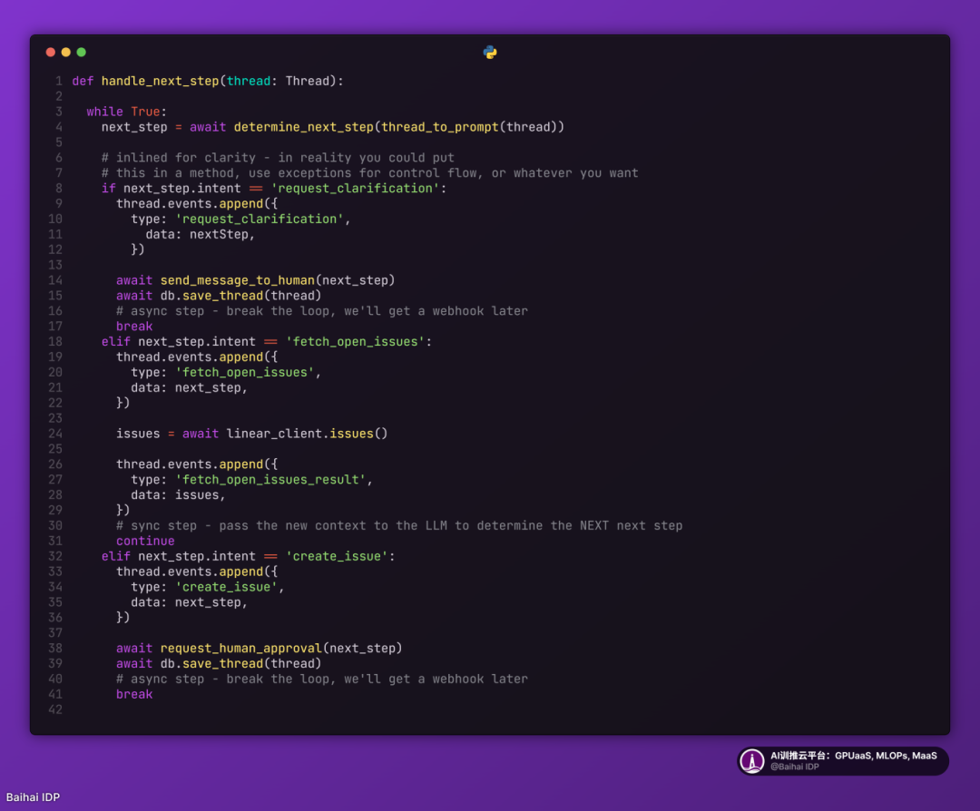Click line number 17 beside the first break
The image size is (980, 811).
point(55,327)
